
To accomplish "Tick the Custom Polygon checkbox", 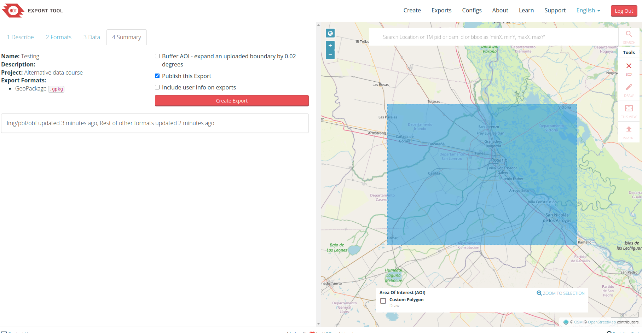I will tap(383, 301).
